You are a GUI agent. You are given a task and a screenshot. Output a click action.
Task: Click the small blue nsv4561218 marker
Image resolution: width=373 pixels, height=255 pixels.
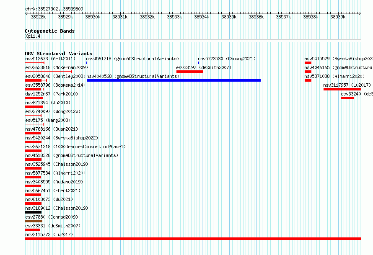click(87, 63)
